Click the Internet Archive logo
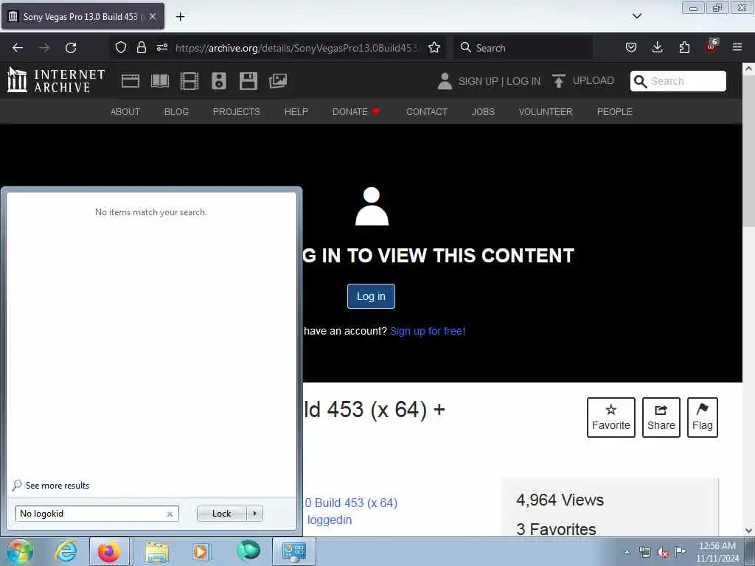 click(x=56, y=80)
